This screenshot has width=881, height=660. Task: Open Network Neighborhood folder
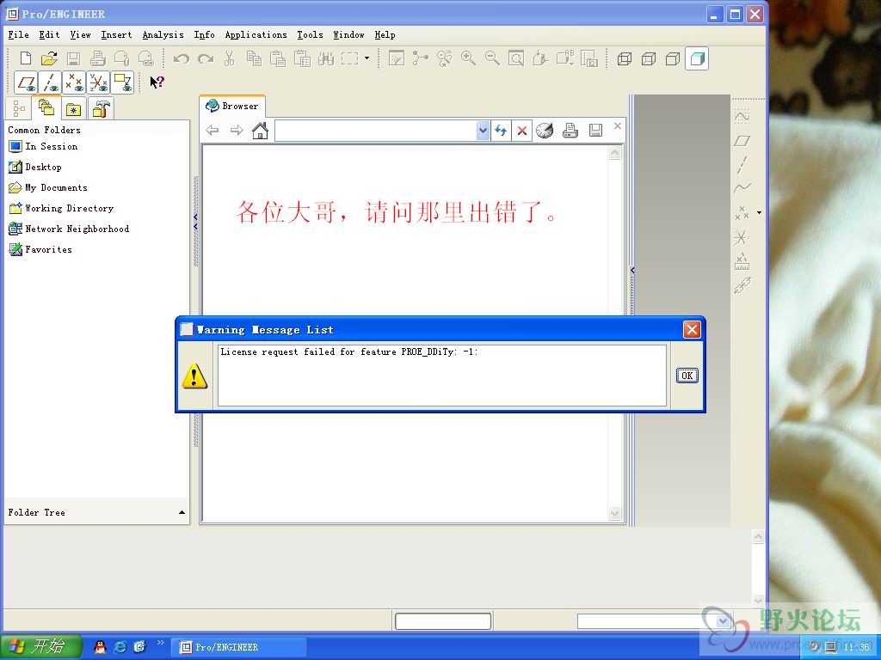point(69,229)
